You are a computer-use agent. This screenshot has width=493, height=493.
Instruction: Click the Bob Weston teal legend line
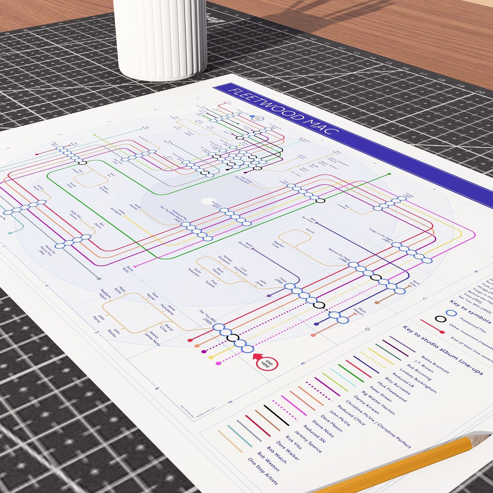[240, 436]
